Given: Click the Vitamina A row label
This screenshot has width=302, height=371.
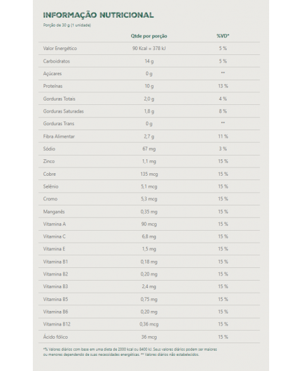Looking at the screenshot, I should pos(54,224).
